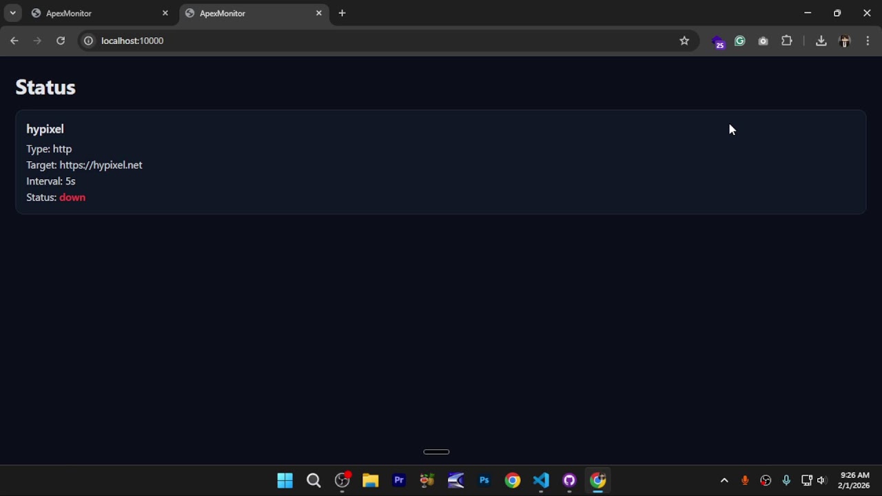The image size is (882, 496).
Task: Open a new browser tab
Action: (x=342, y=13)
